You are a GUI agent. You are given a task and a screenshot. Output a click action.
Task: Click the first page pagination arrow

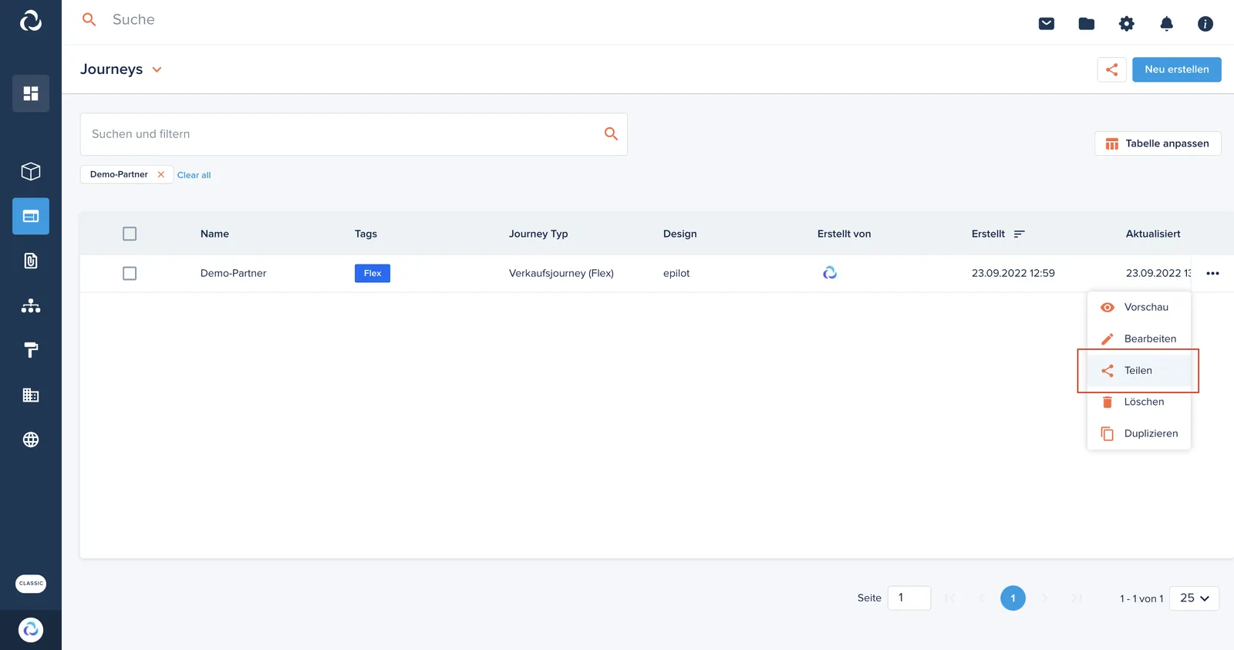click(950, 598)
